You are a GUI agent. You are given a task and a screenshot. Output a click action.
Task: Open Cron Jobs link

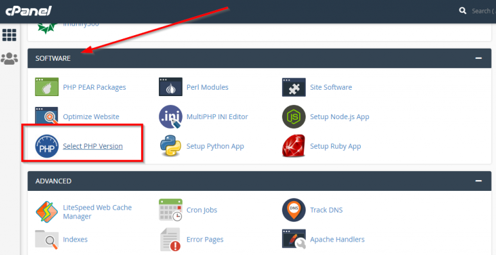[202, 210]
